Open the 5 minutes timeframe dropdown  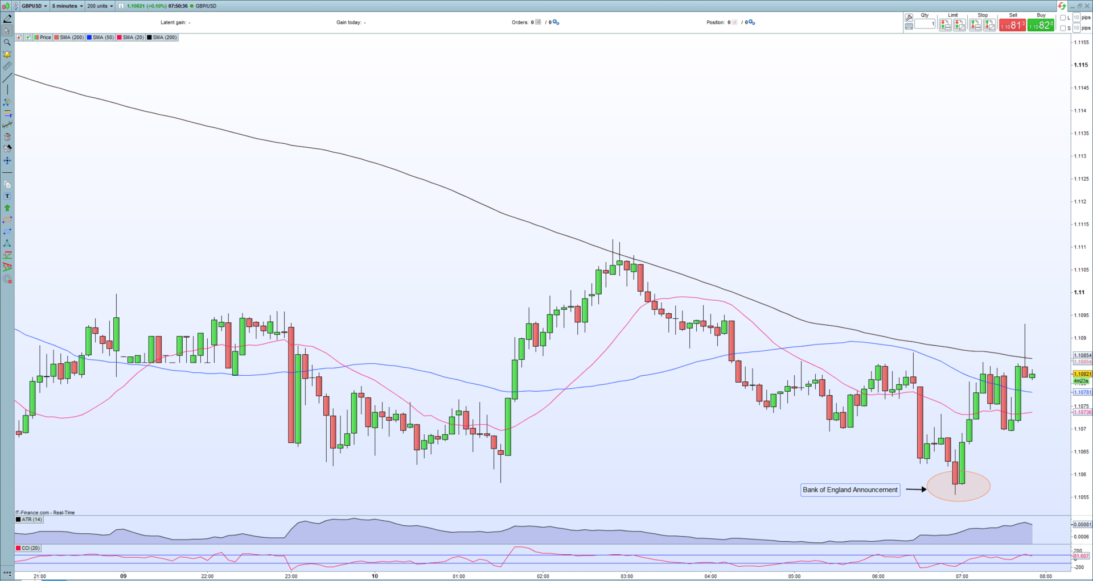point(67,6)
